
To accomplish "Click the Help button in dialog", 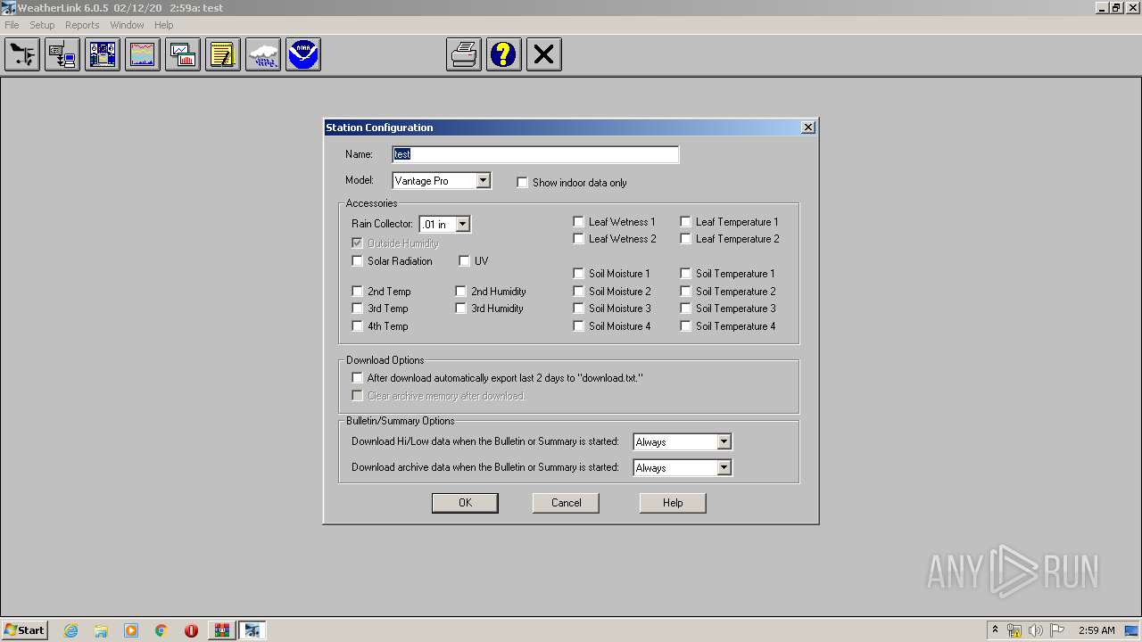I will (x=673, y=503).
